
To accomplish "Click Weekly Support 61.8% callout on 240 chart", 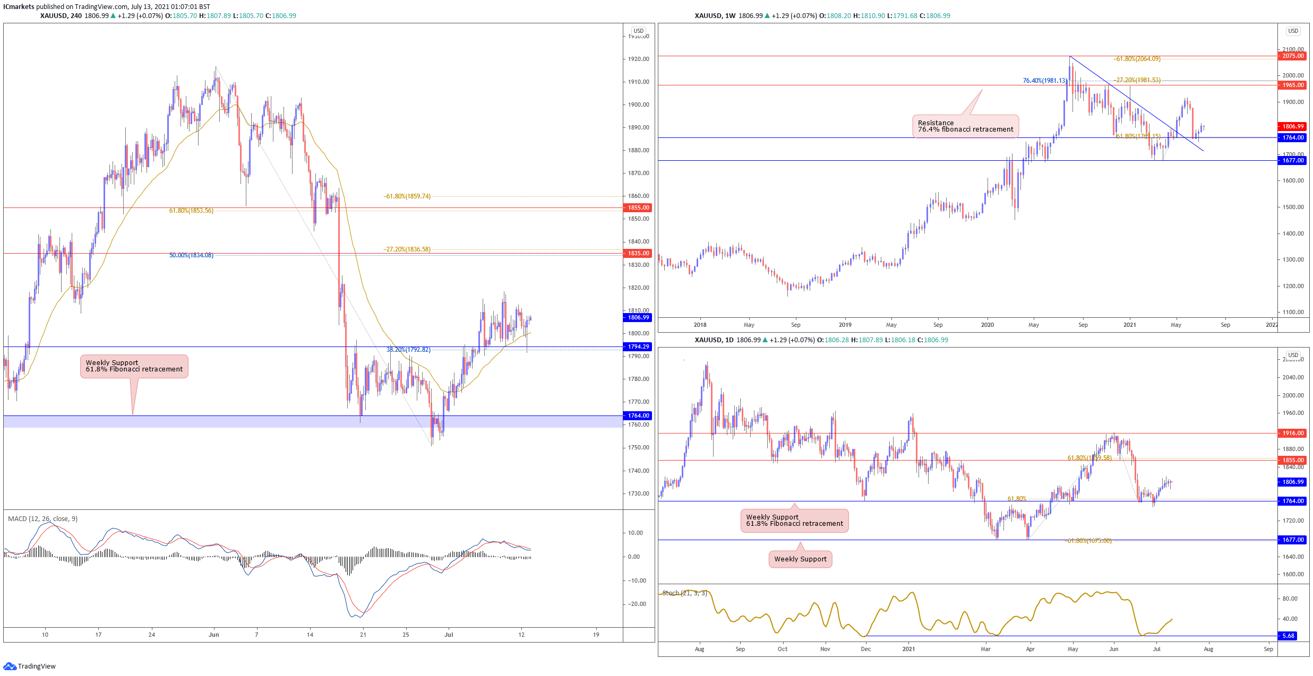I will 134,366.
